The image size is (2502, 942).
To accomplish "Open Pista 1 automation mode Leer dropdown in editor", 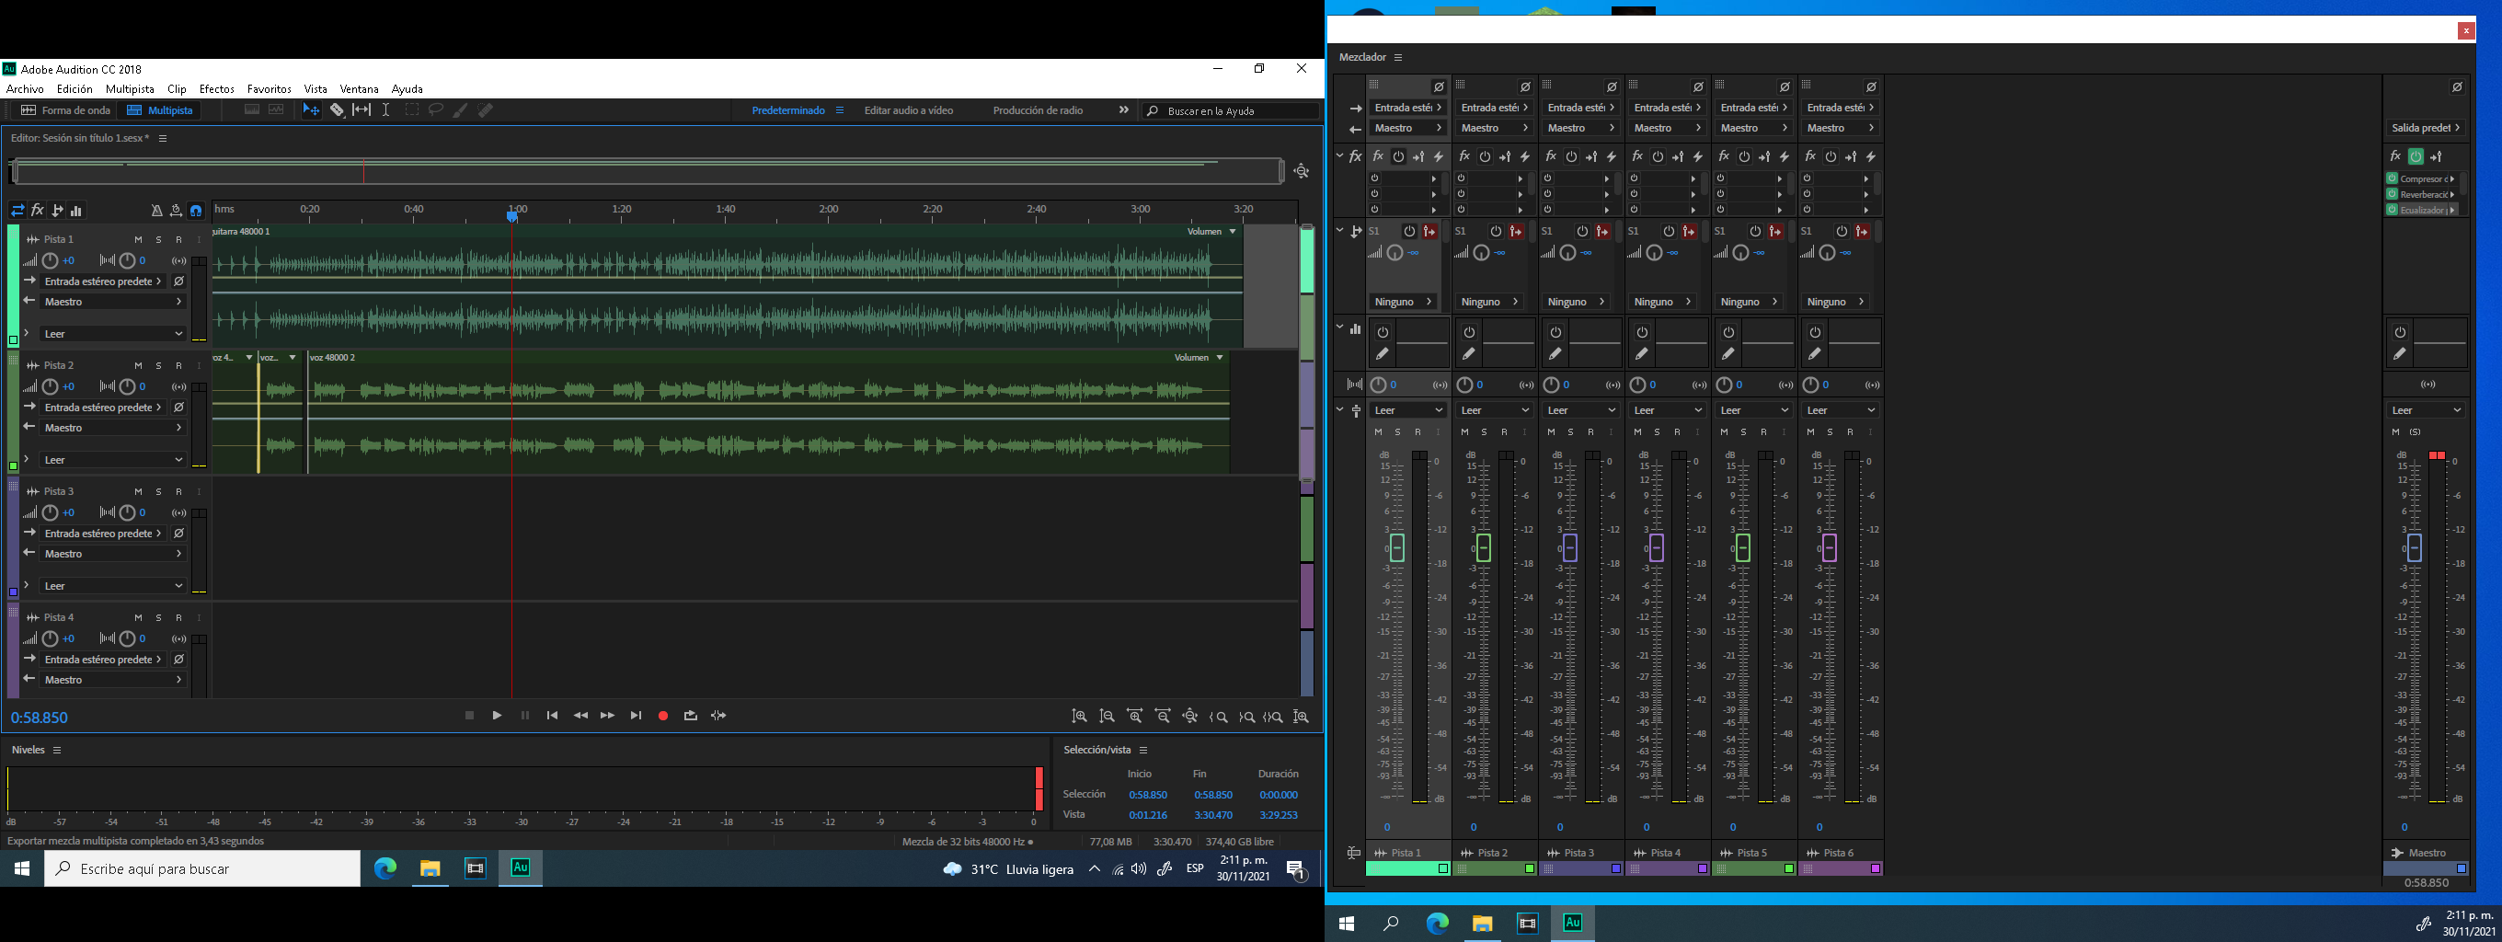I will (x=112, y=334).
